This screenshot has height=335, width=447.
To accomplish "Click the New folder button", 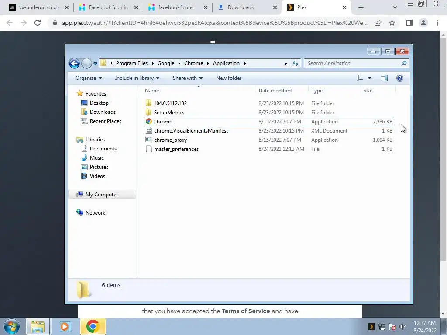I will pyautogui.click(x=229, y=78).
